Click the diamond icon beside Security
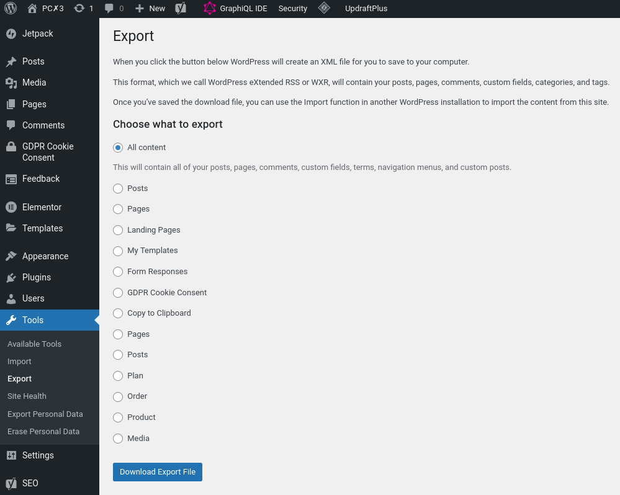620x495 pixels. click(324, 8)
